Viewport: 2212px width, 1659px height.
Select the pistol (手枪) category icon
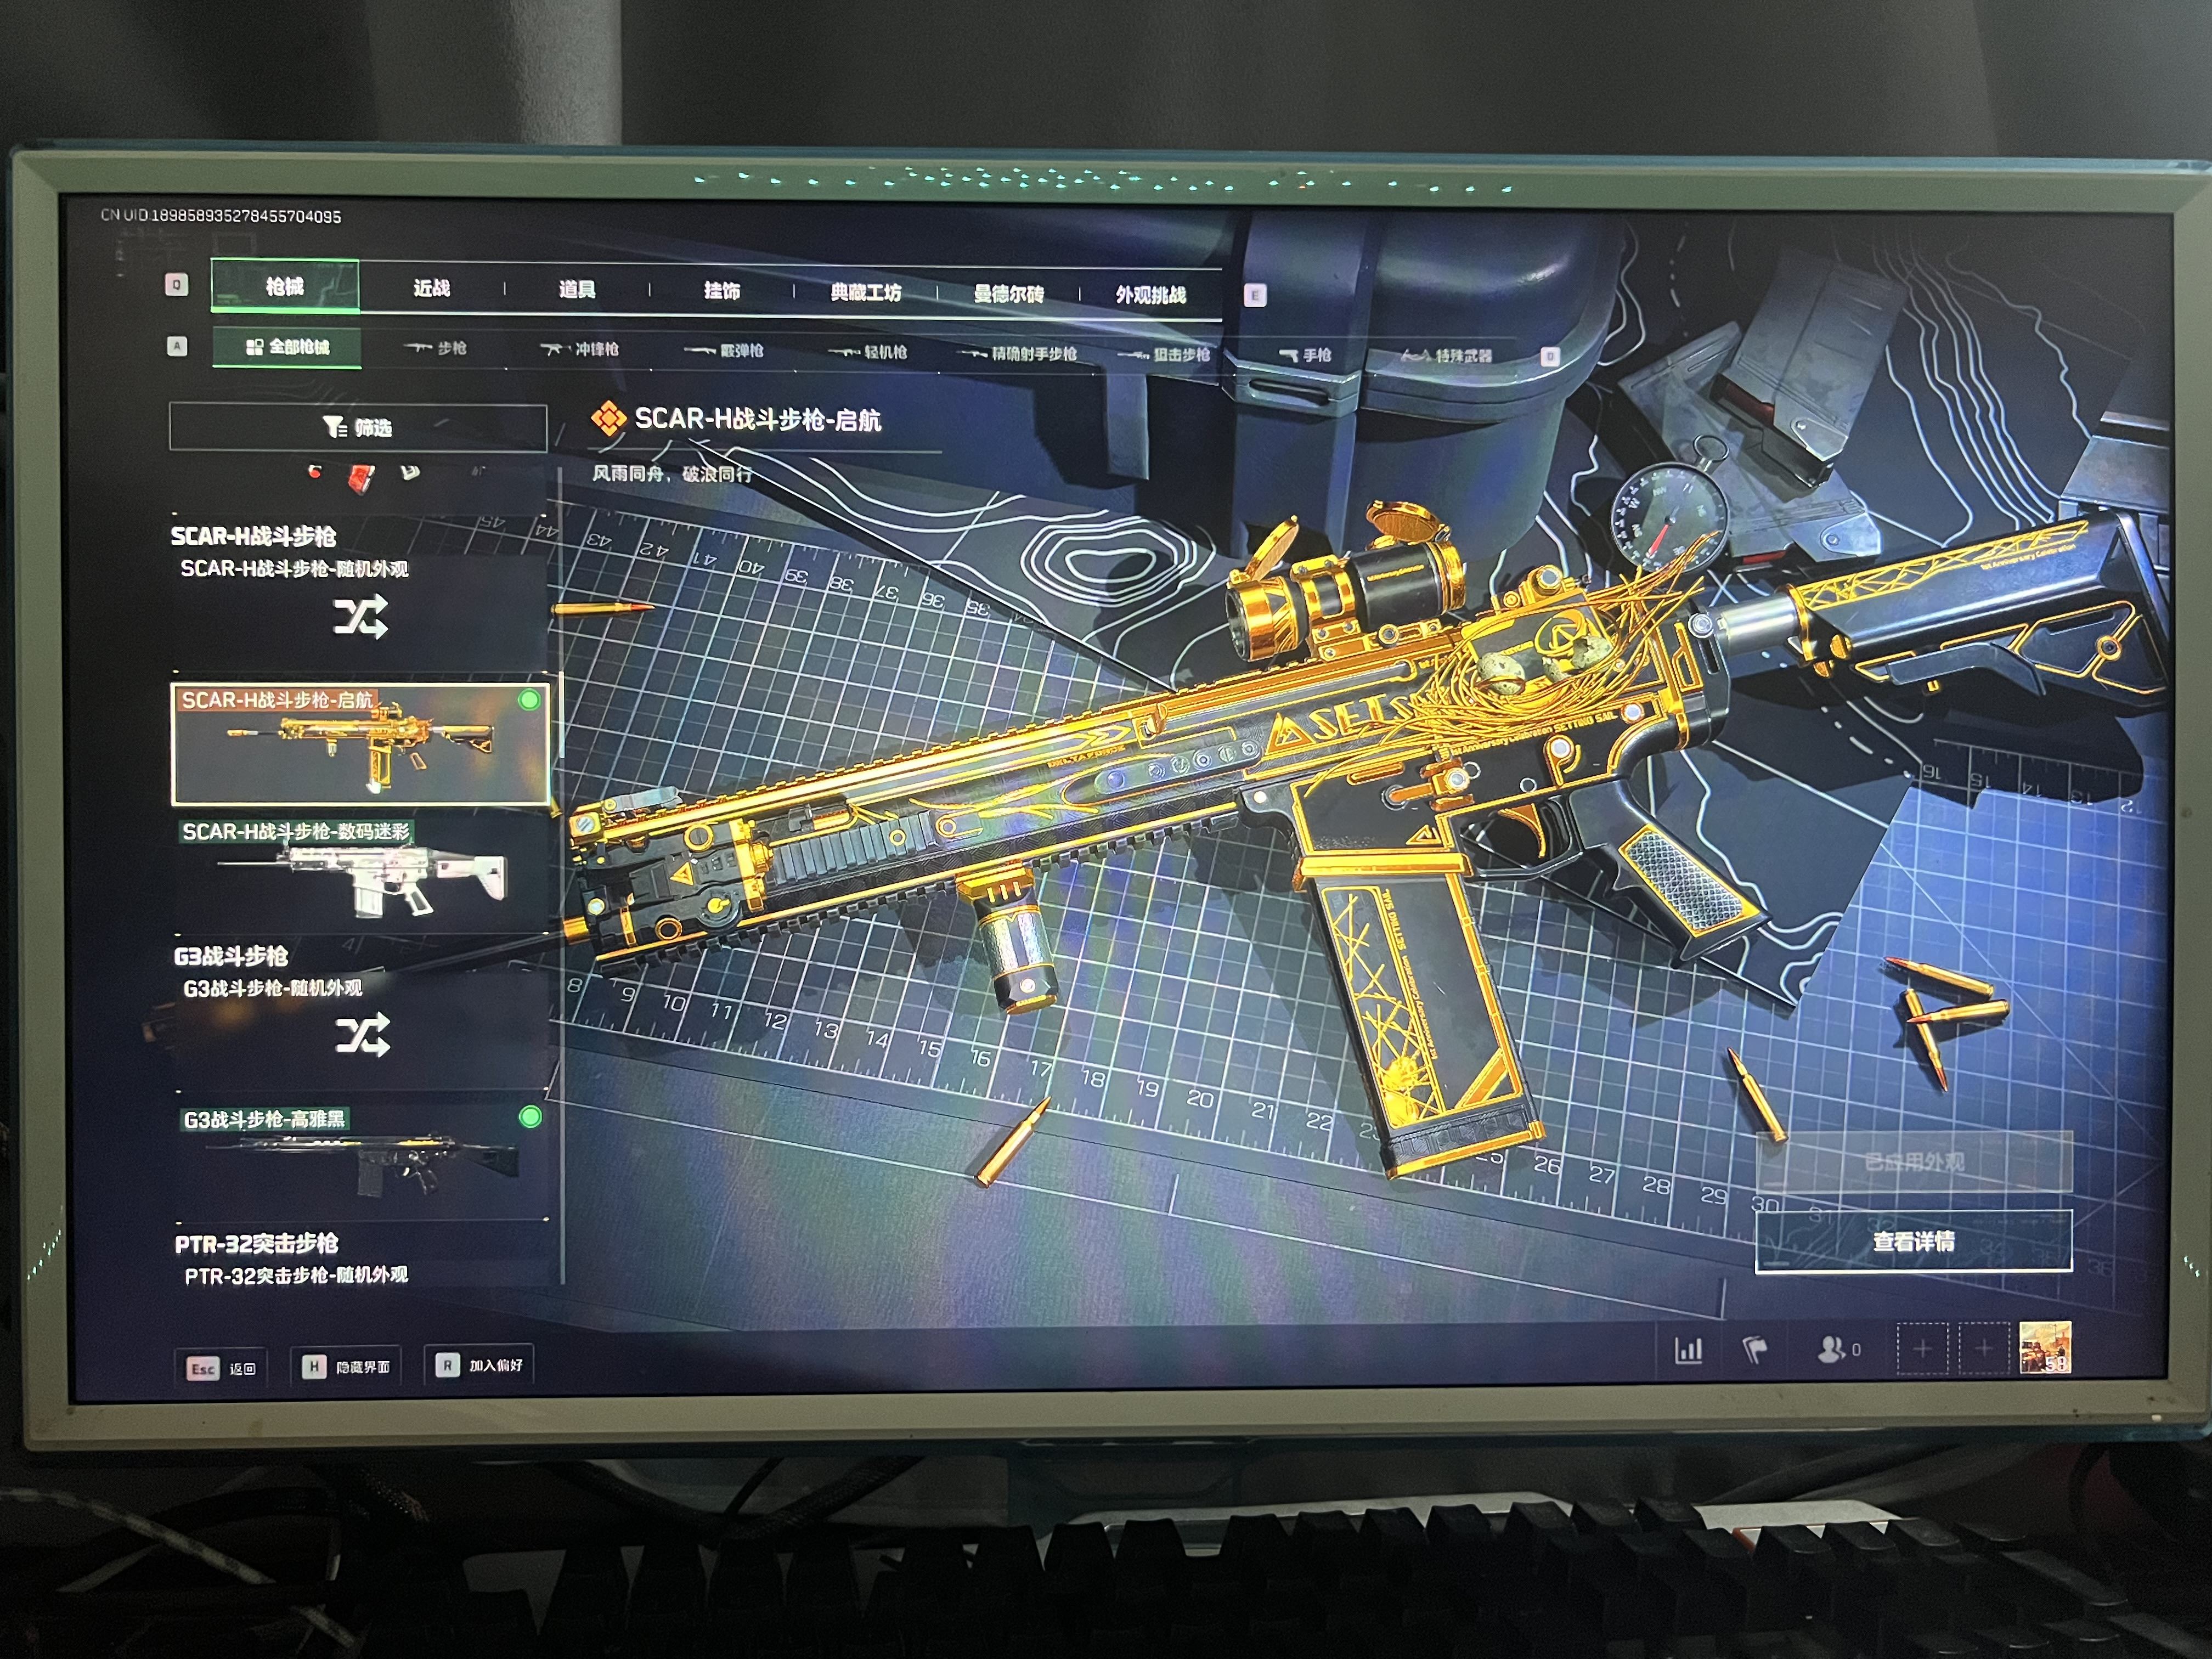1289,355
